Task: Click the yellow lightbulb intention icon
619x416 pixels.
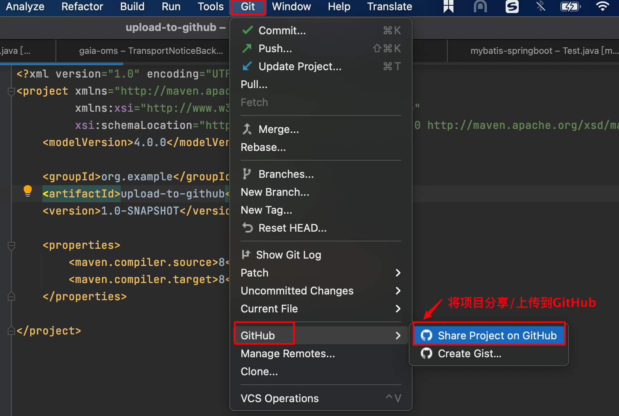Action: click(28, 191)
